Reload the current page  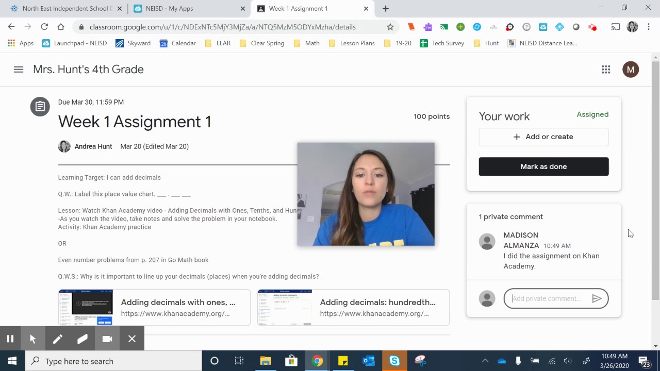[44, 27]
